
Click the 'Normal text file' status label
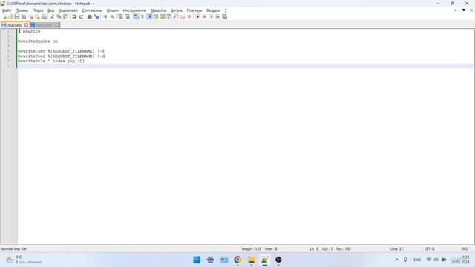[x=13, y=249]
